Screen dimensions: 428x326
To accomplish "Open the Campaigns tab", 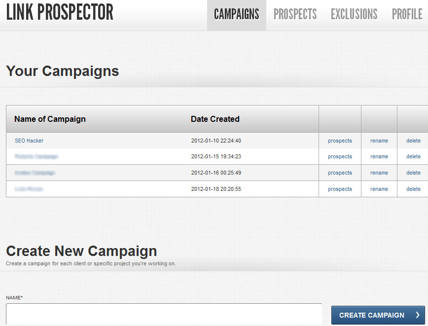I will pos(236,14).
